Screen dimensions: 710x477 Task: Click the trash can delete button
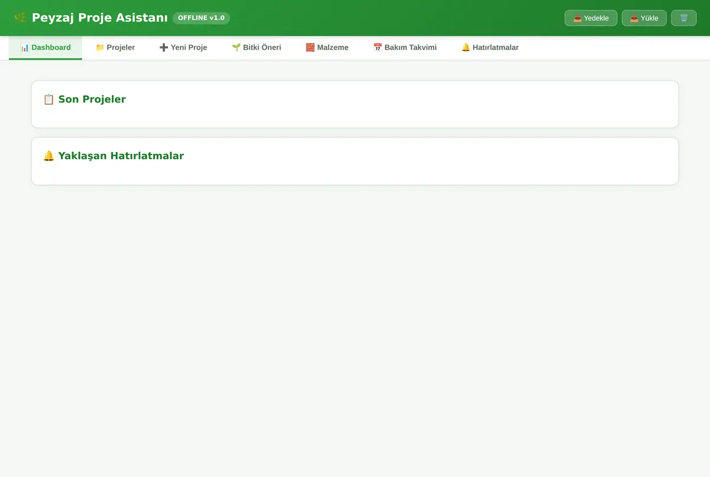tap(683, 18)
